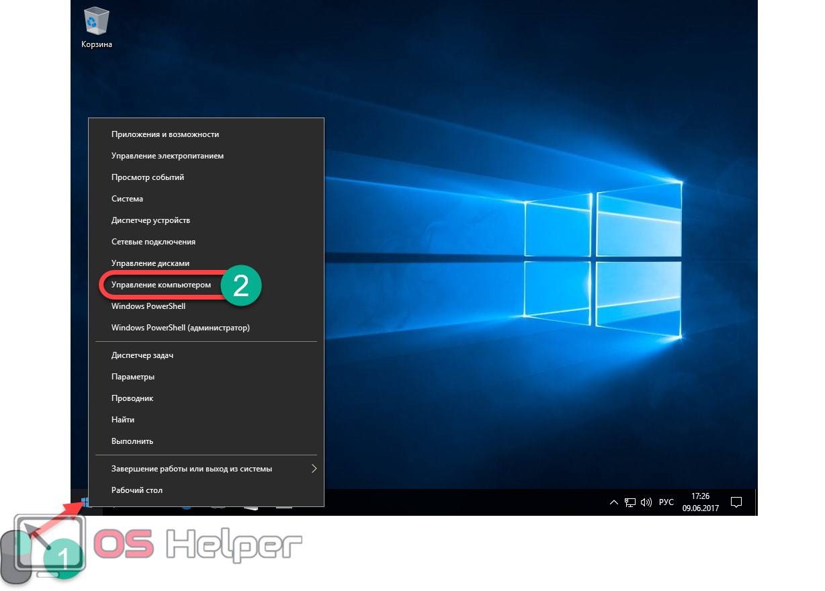The image size is (825, 591).
Task: Expand the shutdown submenu arrow
Action: 314,469
